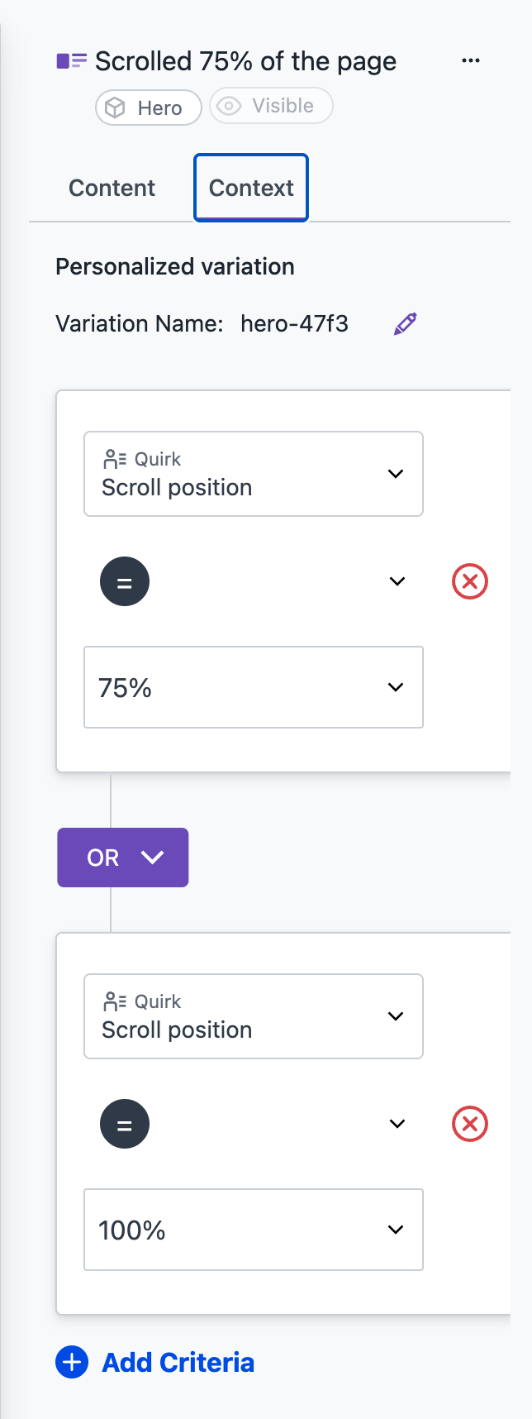
Task: Toggle the Visible eye badge
Action: [271, 106]
